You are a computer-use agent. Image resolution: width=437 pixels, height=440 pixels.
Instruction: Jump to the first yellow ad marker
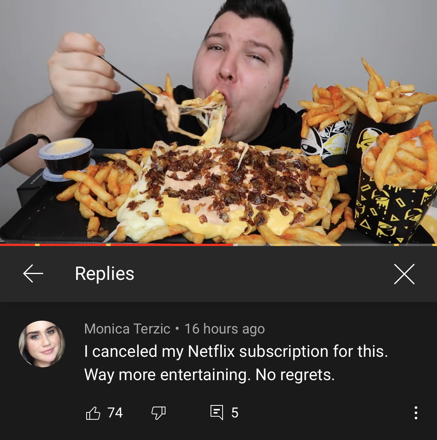point(37,245)
